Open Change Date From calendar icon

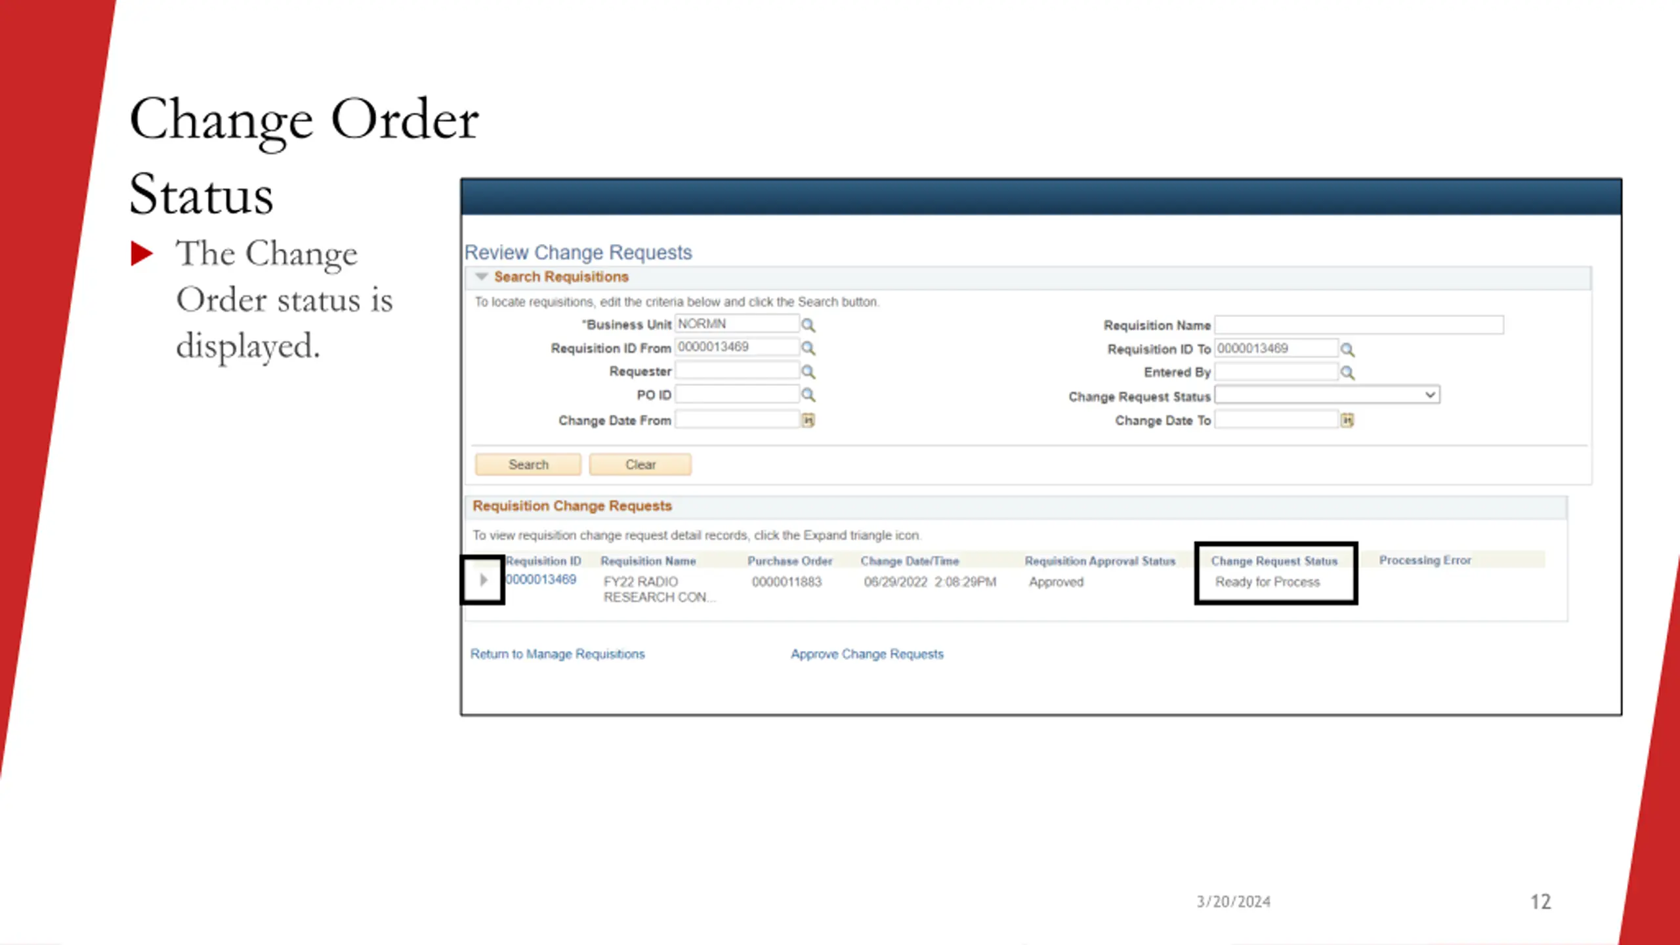coord(808,420)
